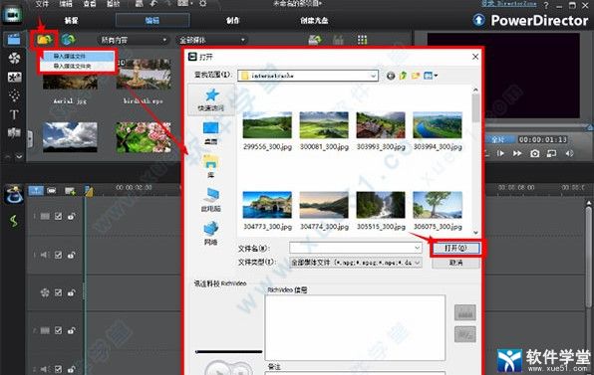
Task: Toggle the effect track checkbox
Action: [58, 292]
